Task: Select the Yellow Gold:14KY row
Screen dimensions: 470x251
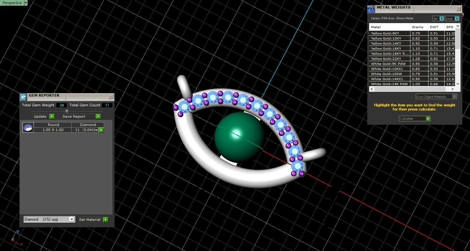Action: [412, 43]
